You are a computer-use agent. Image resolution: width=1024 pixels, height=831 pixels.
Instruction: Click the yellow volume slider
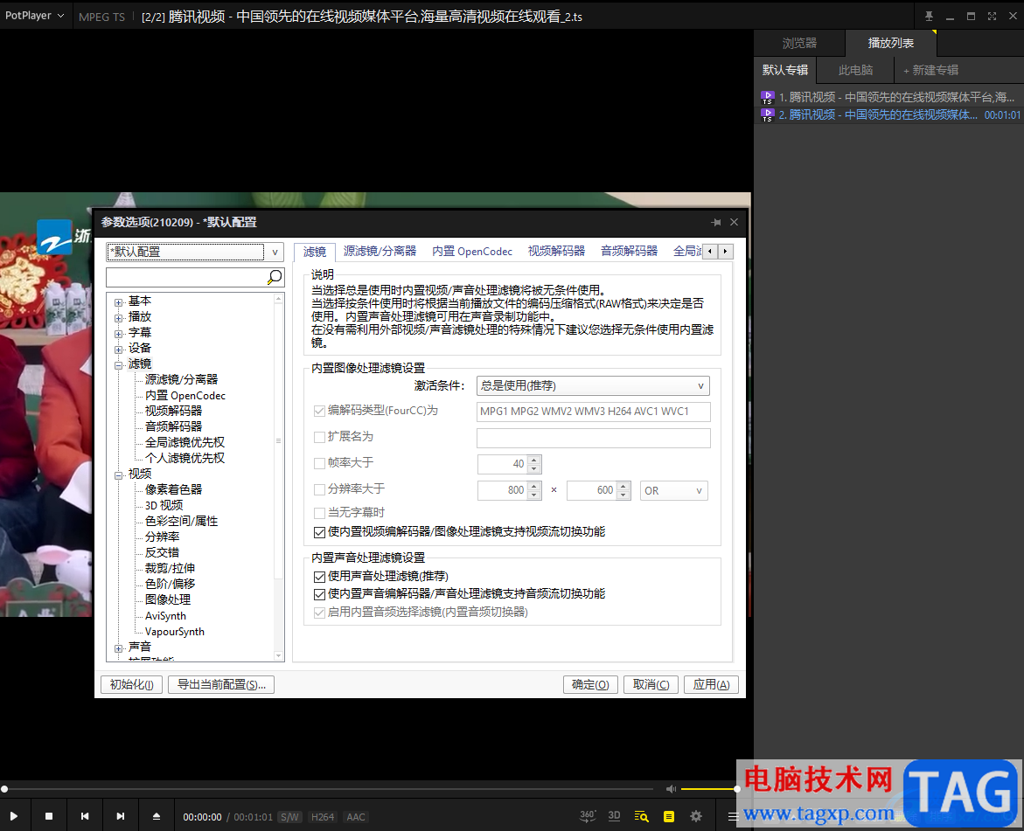click(x=708, y=789)
